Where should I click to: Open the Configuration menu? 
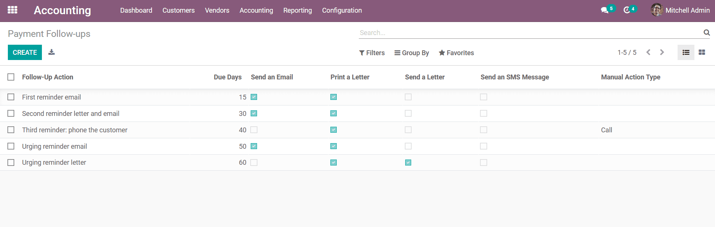click(342, 10)
